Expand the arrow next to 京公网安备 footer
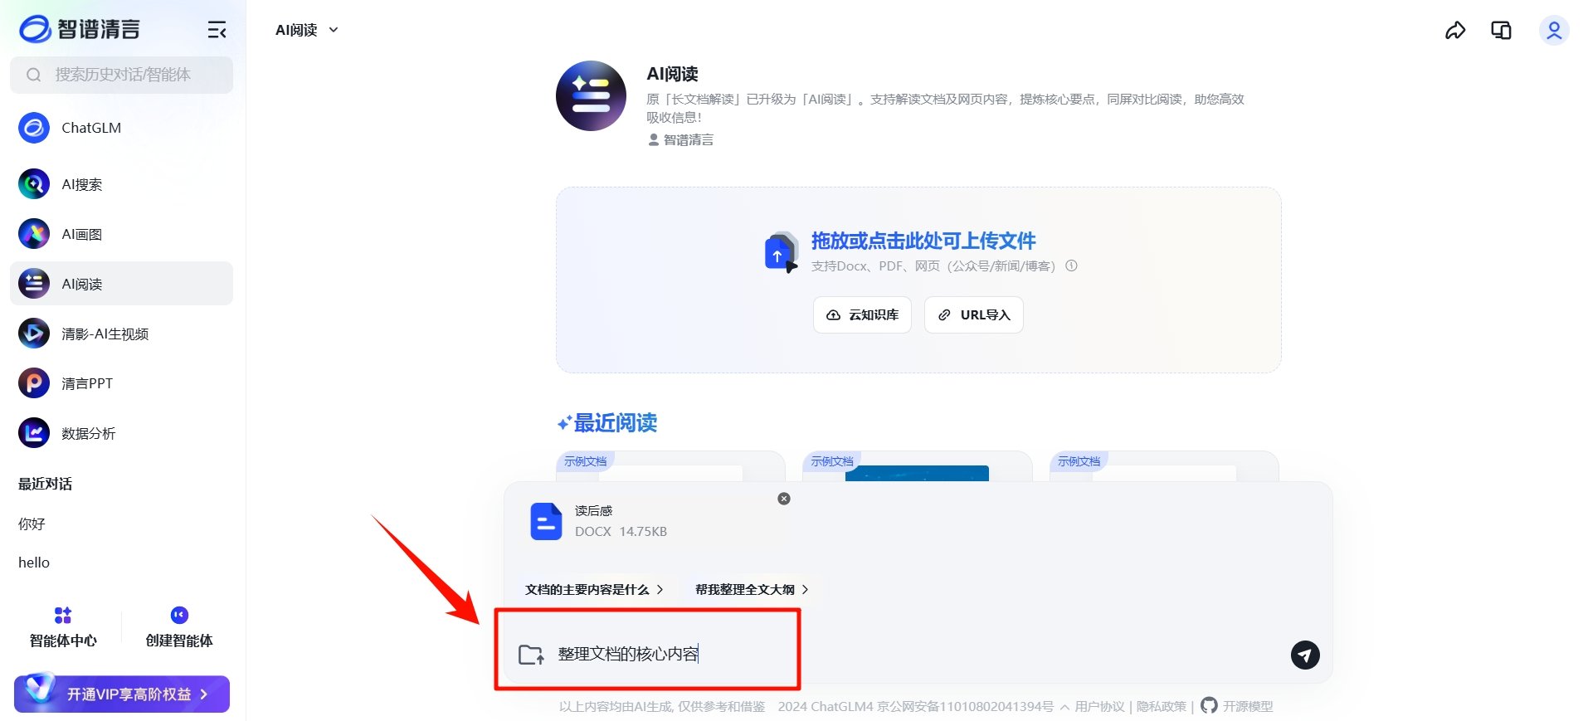This screenshot has height=721, width=1583. [1064, 707]
